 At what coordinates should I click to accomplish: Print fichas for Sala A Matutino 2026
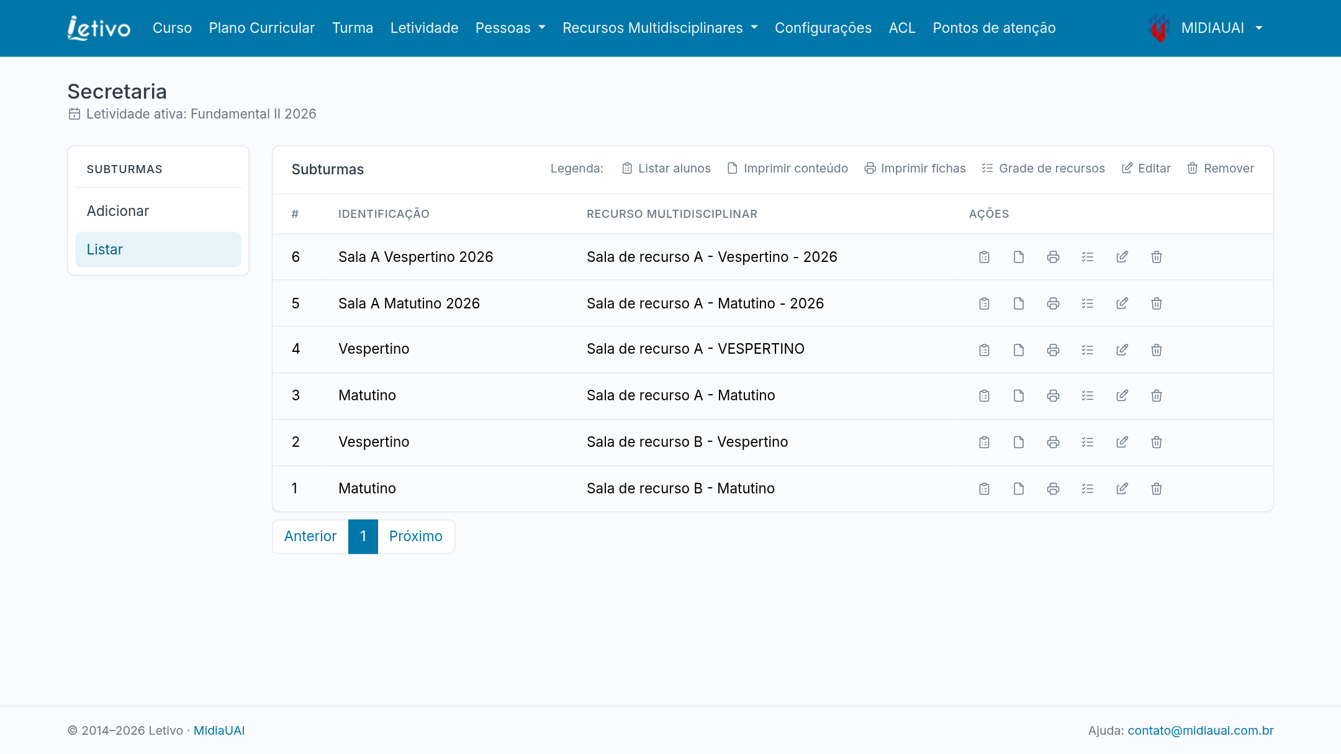pos(1053,303)
